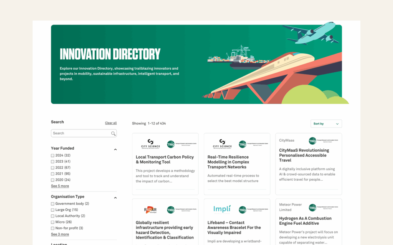Viewport: 393px width, 245px height.
Task: Check the Government body organisation type
Action: 53,204
